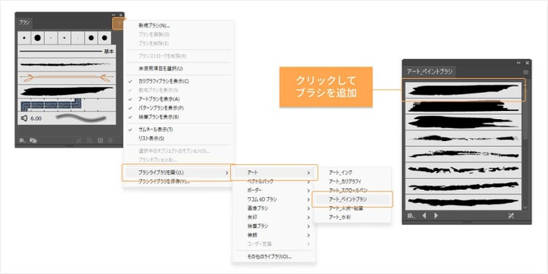Open アート_スクロールペン brush library

[348, 191]
